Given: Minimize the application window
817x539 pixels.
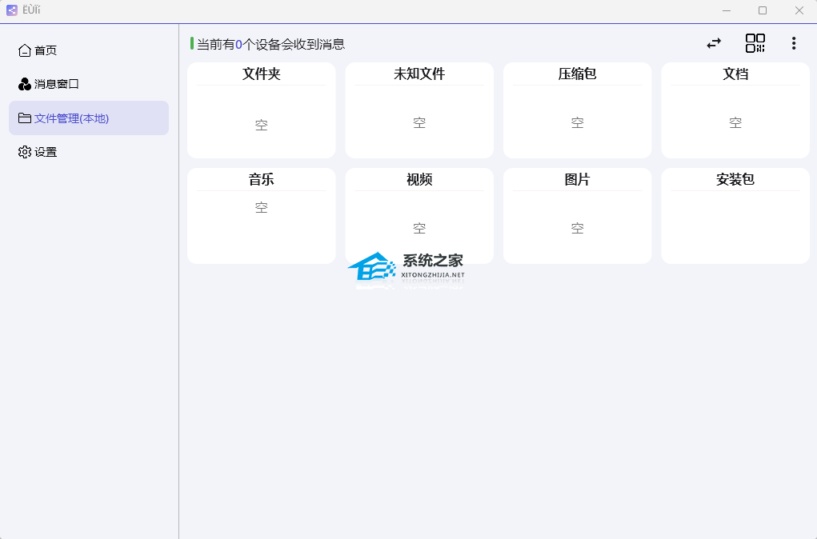Looking at the screenshot, I should click(727, 10).
